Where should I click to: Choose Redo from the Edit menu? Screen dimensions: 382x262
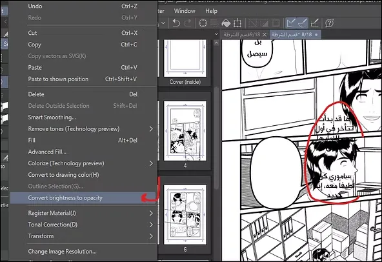(83, 17)
